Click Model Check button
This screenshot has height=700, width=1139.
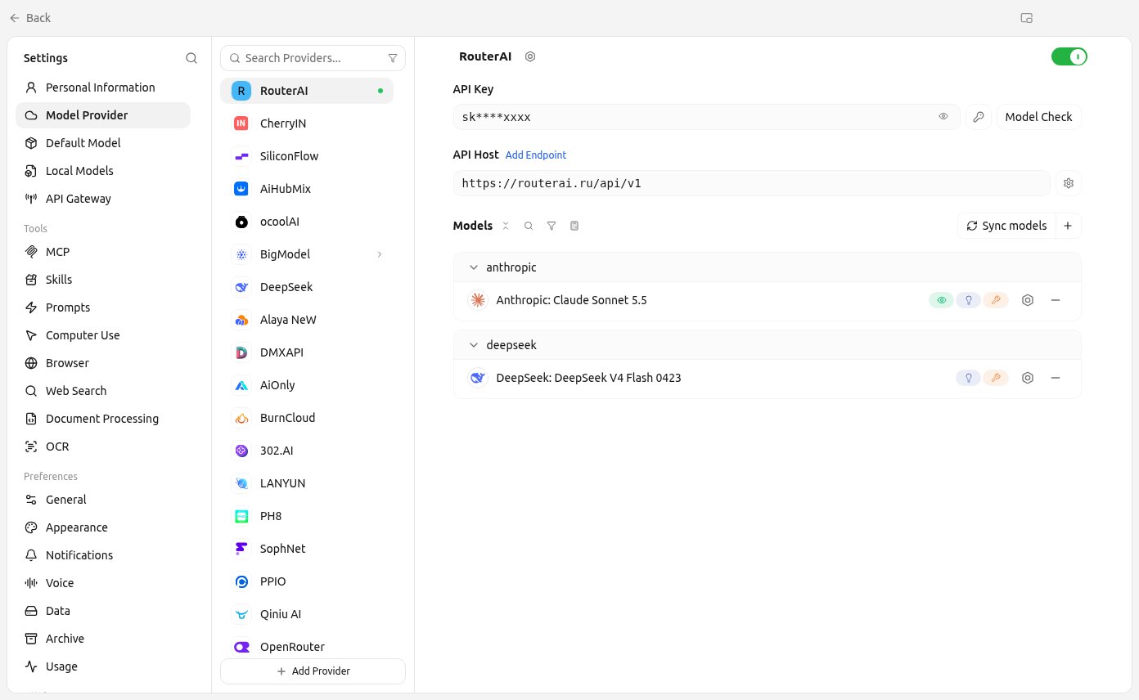(1038, 117)
